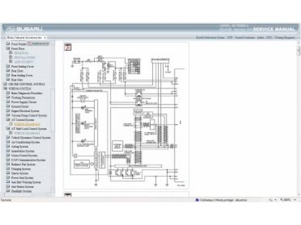Select Seat Belt Warning System in the tree
Viewport: 301px width, 225px height.
click(26, 182)
